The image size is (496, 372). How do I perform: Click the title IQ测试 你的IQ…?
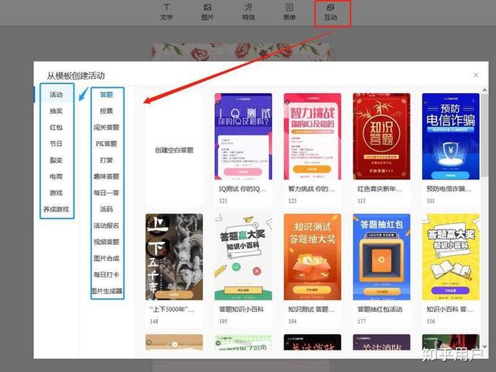tap(242, 189)
